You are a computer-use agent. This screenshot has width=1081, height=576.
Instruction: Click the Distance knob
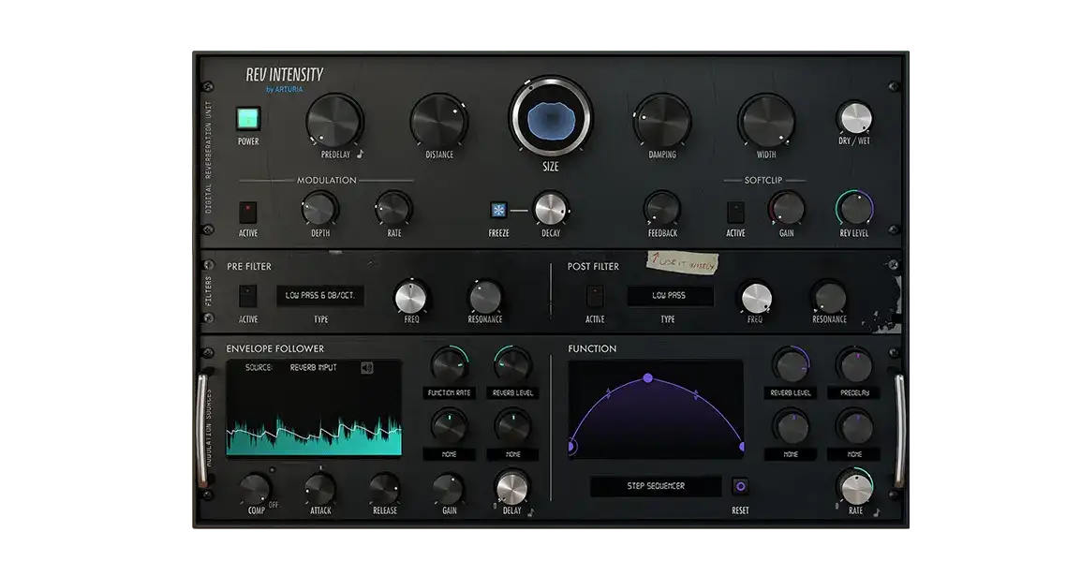point(439,121)
